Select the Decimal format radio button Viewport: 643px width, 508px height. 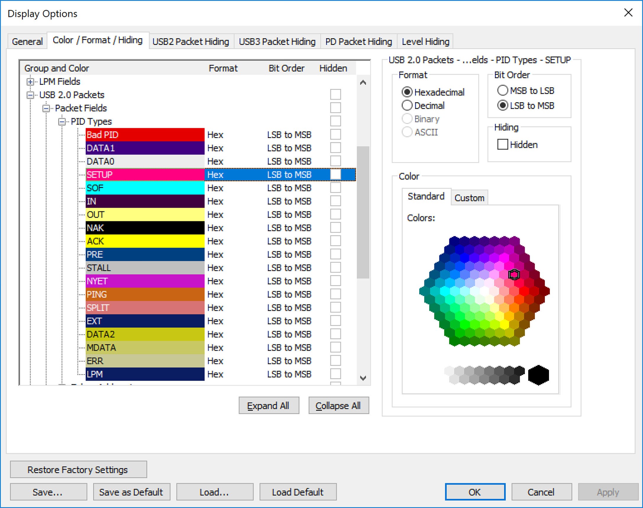point(407,105)
